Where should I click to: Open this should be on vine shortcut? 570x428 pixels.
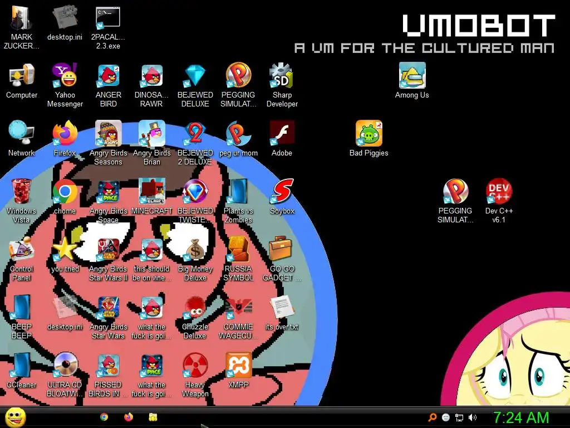coord(151,249)
